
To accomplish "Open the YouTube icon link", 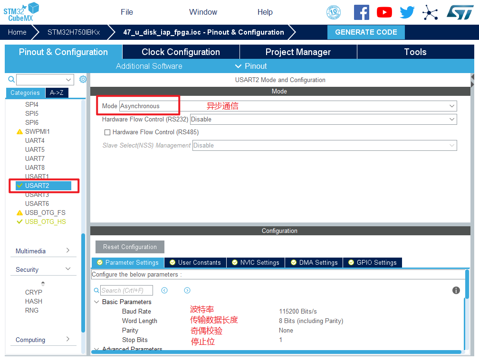I will coord(384,12).
